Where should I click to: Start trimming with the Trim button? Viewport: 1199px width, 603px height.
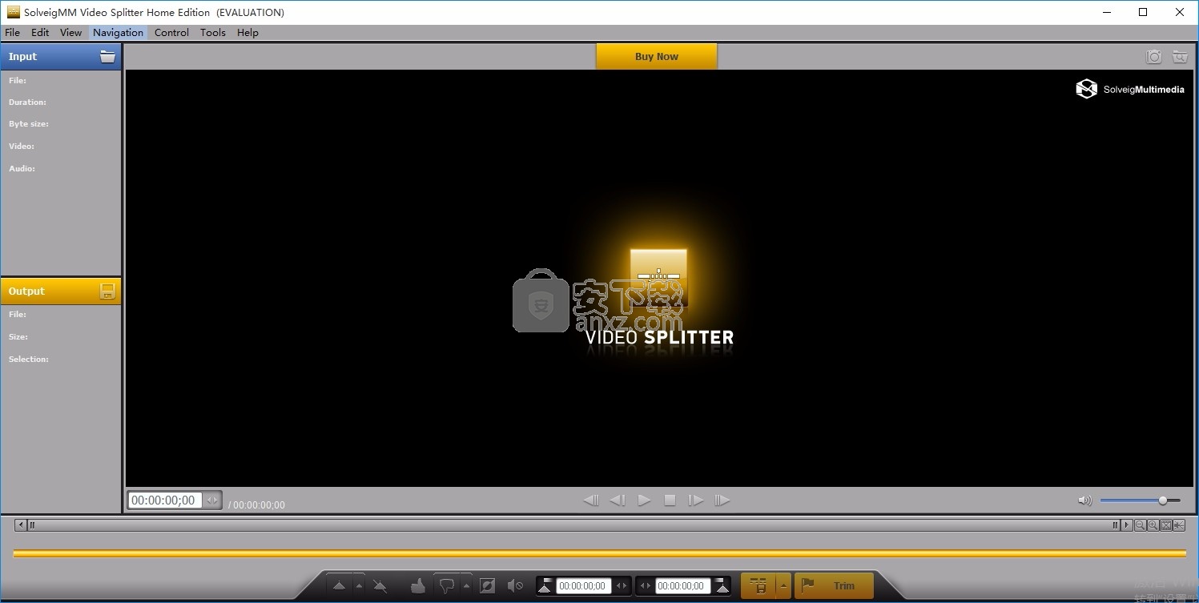(x=834, y=586)
